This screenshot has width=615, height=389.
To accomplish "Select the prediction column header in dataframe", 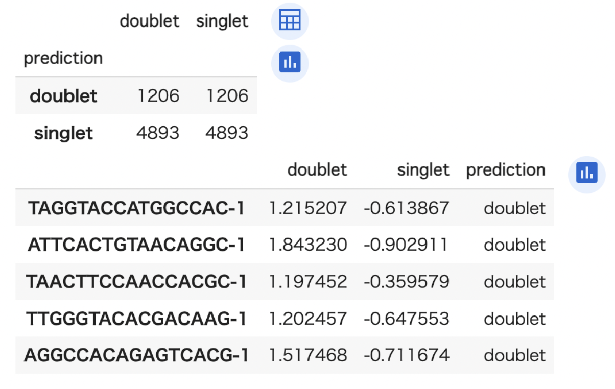I will [x=506, y=170].
